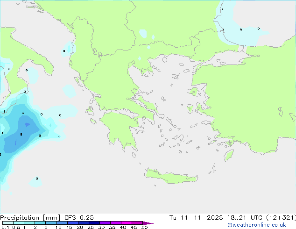Click the '35' legend scale label

click(x=112, y=227)
